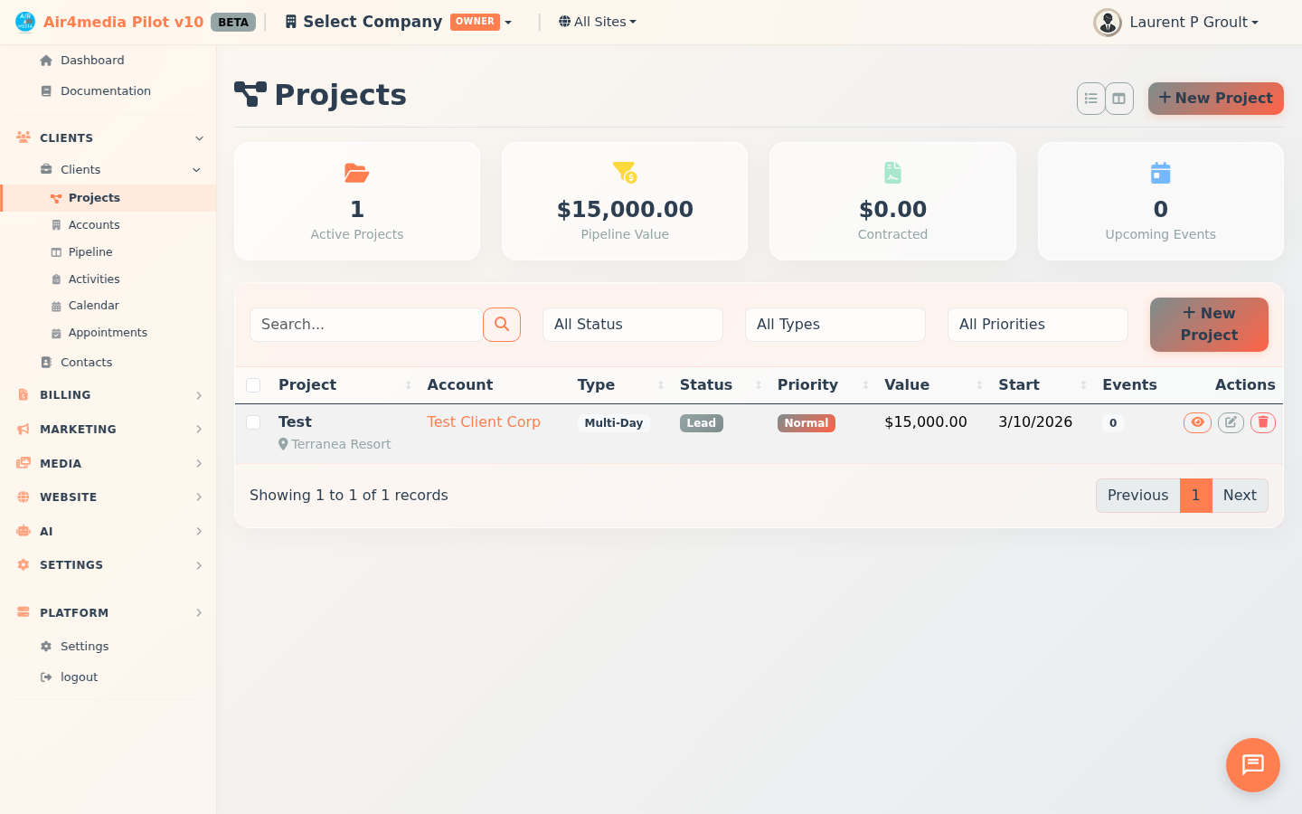The width and height of the screenshot is (1302, 814).
Task: Click the search magnifier icon
Action: [x=502, y=324]
